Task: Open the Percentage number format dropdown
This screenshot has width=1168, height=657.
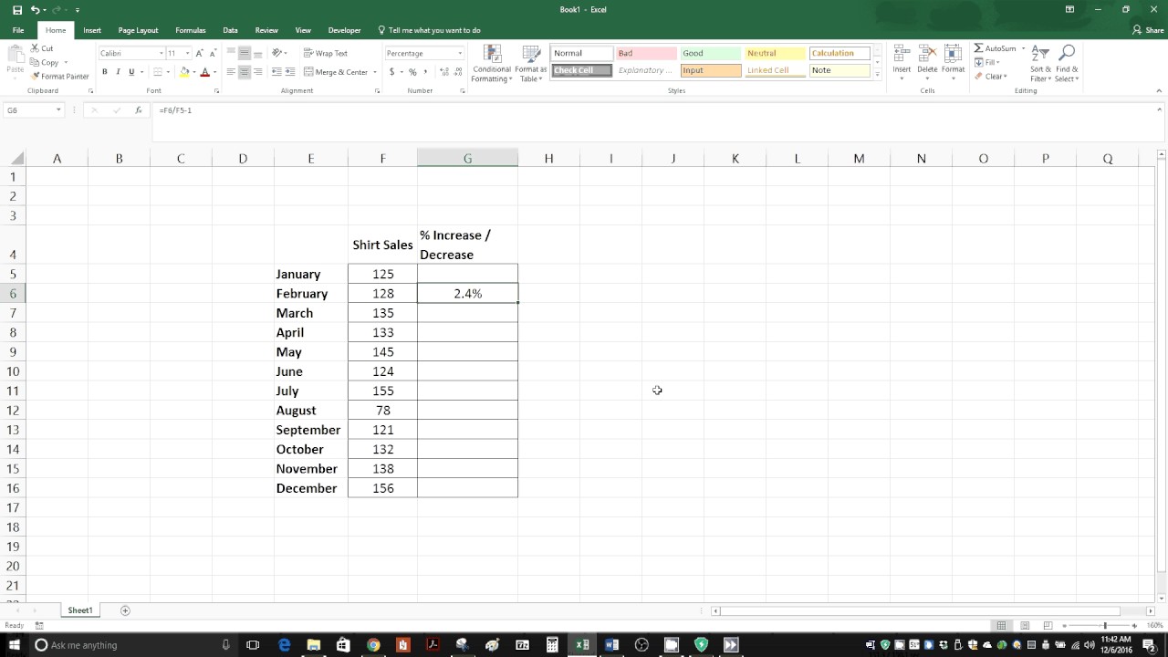Action: coord(460,53)
